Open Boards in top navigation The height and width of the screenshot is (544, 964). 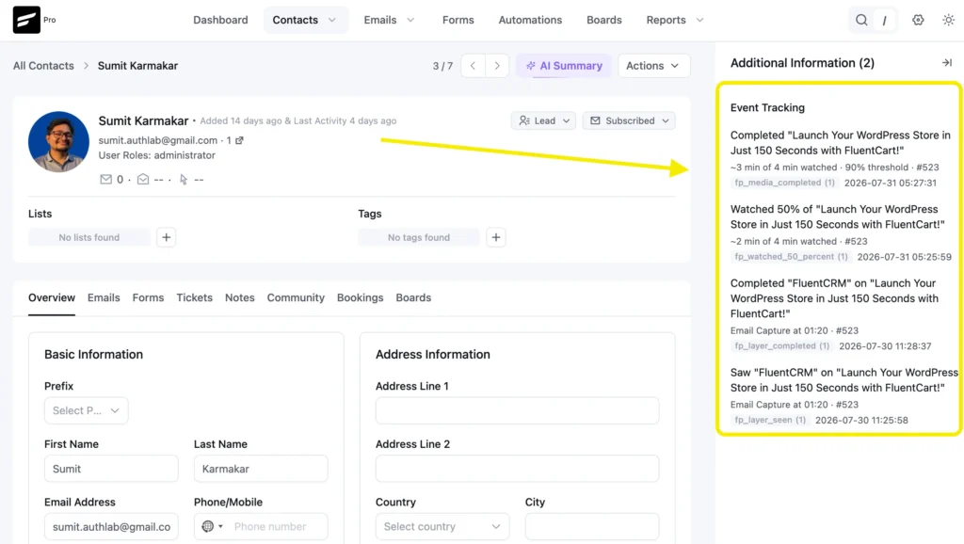tap(603, 20)
